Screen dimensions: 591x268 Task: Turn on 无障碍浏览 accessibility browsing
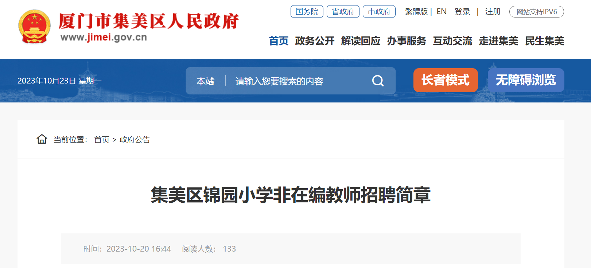tap(526, 80)
